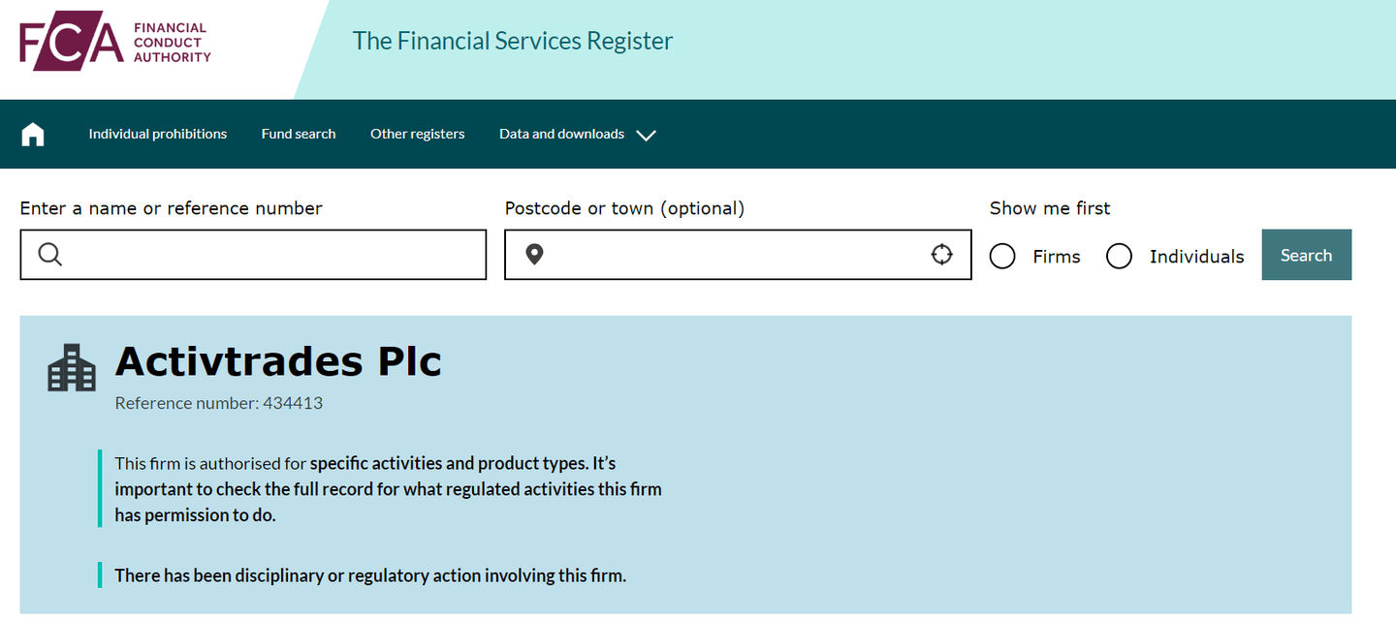Viewport: 1396px width, 620px height.
Task: Select the Individuals radio button
Action: (x=1119, y=256)
